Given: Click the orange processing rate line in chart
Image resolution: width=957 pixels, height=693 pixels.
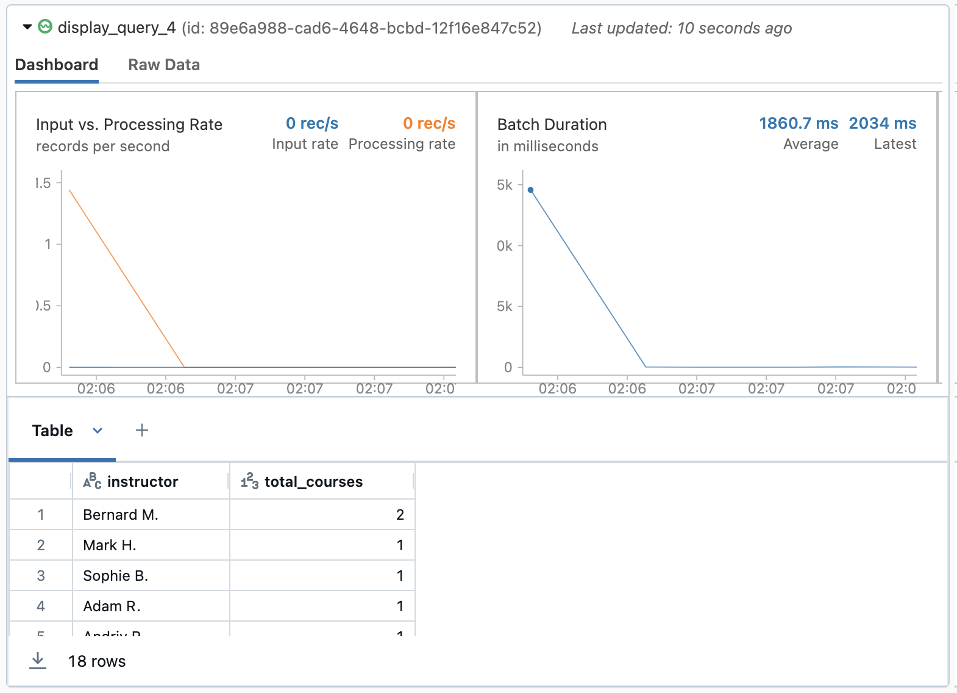Looking at the screenshot, I should [x=127, y=279].
